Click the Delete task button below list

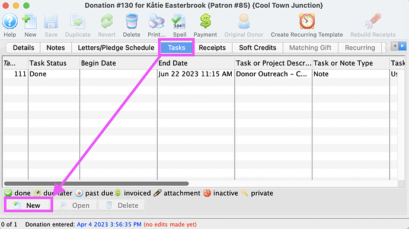pos(122,205)
